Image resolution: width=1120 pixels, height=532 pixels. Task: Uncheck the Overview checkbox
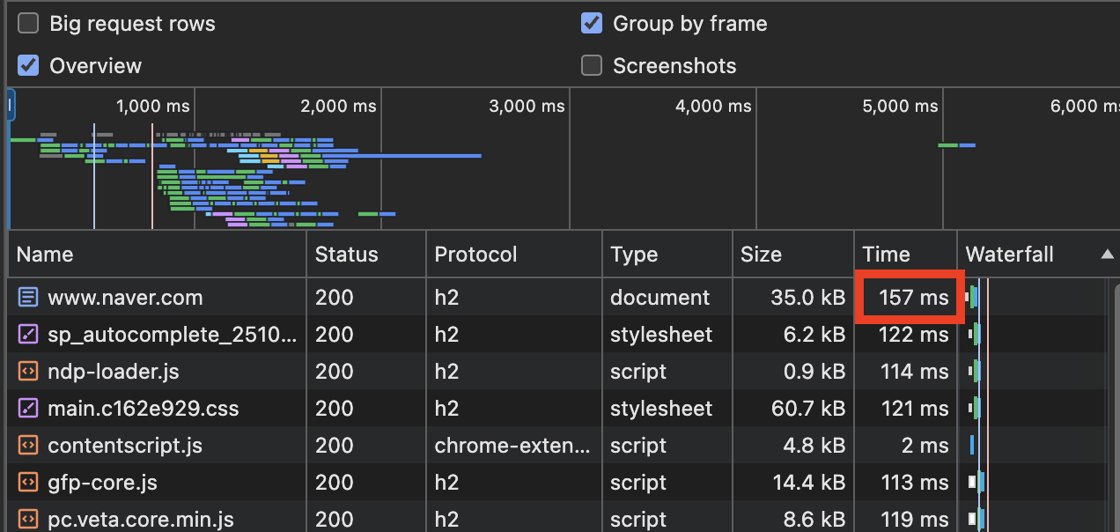tap(29, 66)
